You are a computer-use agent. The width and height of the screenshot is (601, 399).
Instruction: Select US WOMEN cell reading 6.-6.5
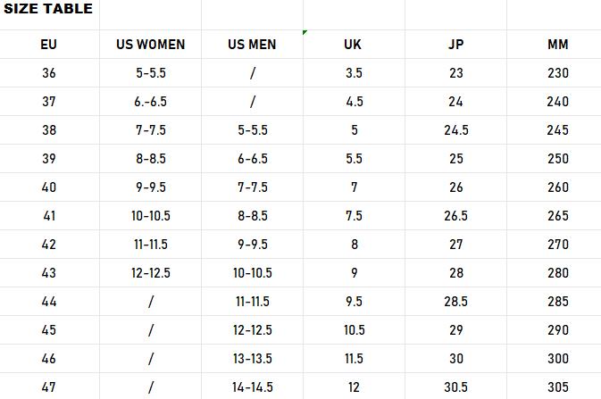(x=150, y=102)
